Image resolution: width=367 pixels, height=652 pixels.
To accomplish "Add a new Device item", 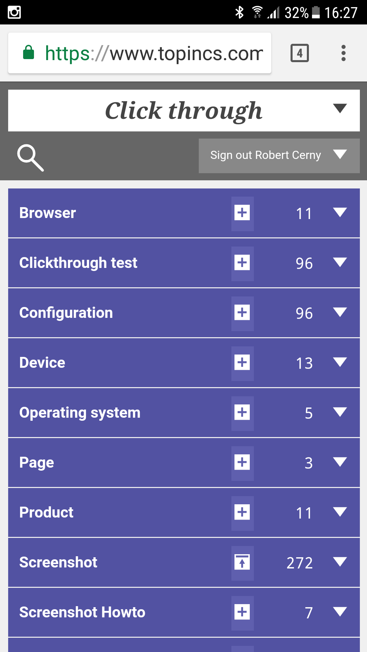I will (x=242, y=363).
